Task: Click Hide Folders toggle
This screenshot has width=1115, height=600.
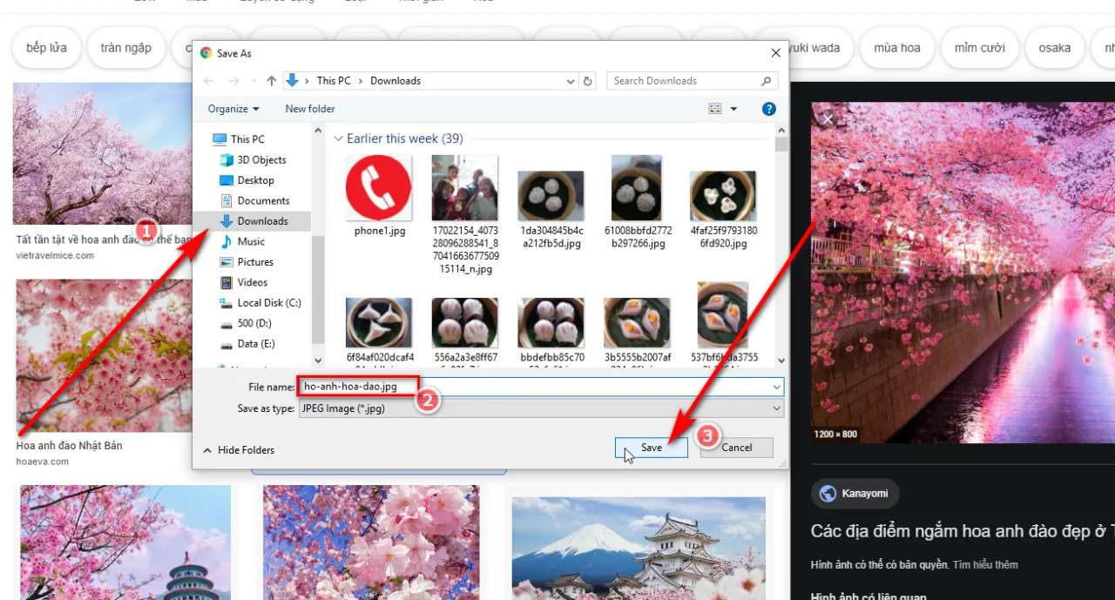Action: tap(239, 450)
